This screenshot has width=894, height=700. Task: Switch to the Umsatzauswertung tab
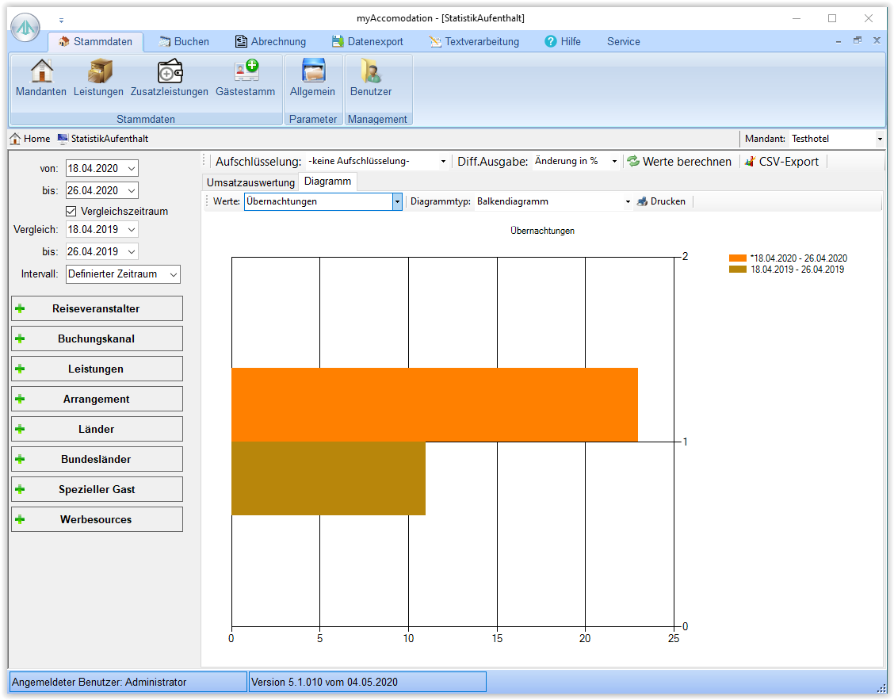(x=250, y=182)
